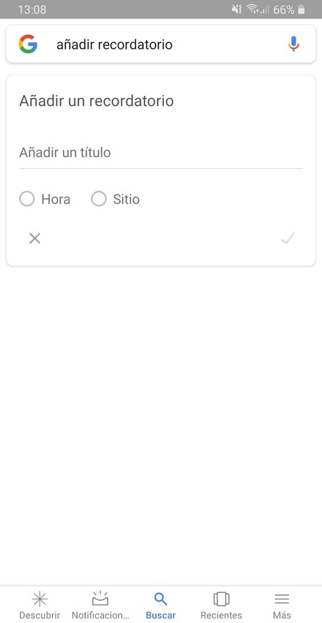Tap the Añadir un recordatorio heading
This screenshot has height=623, width=322.
[x=97, y=101]
